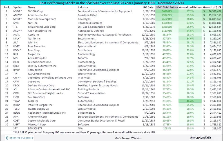This screenshot has height=141, width=223.
Task: Click the S&P 500 ETF name
Action: (35, 129)
